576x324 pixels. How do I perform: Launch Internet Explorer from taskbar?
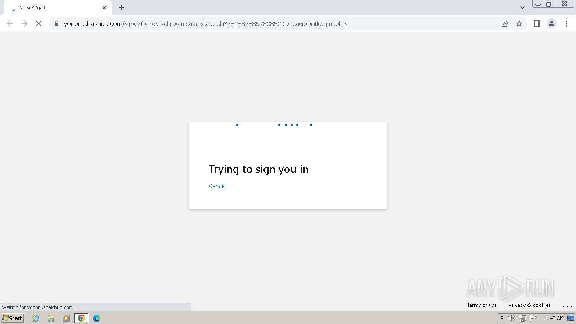coord(36,318)
